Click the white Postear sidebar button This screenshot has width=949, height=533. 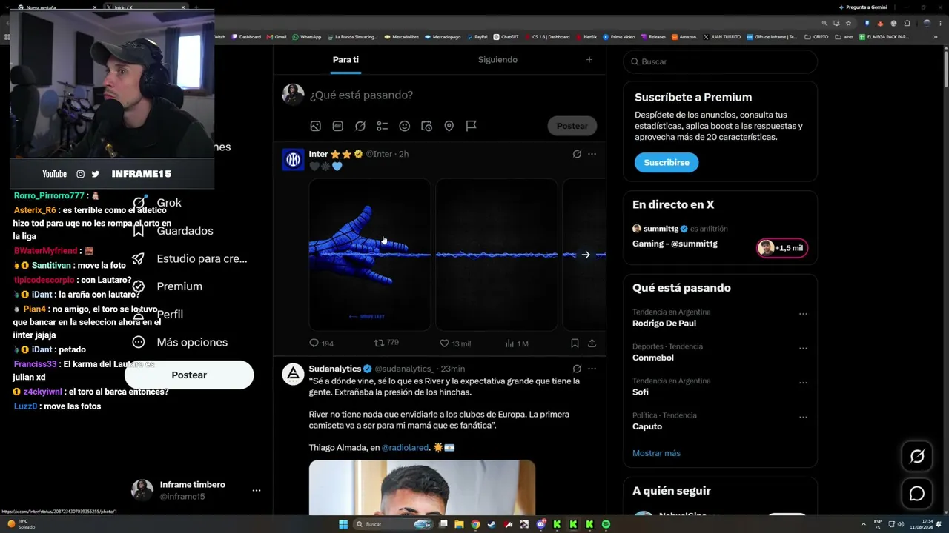tap(189, 375)
